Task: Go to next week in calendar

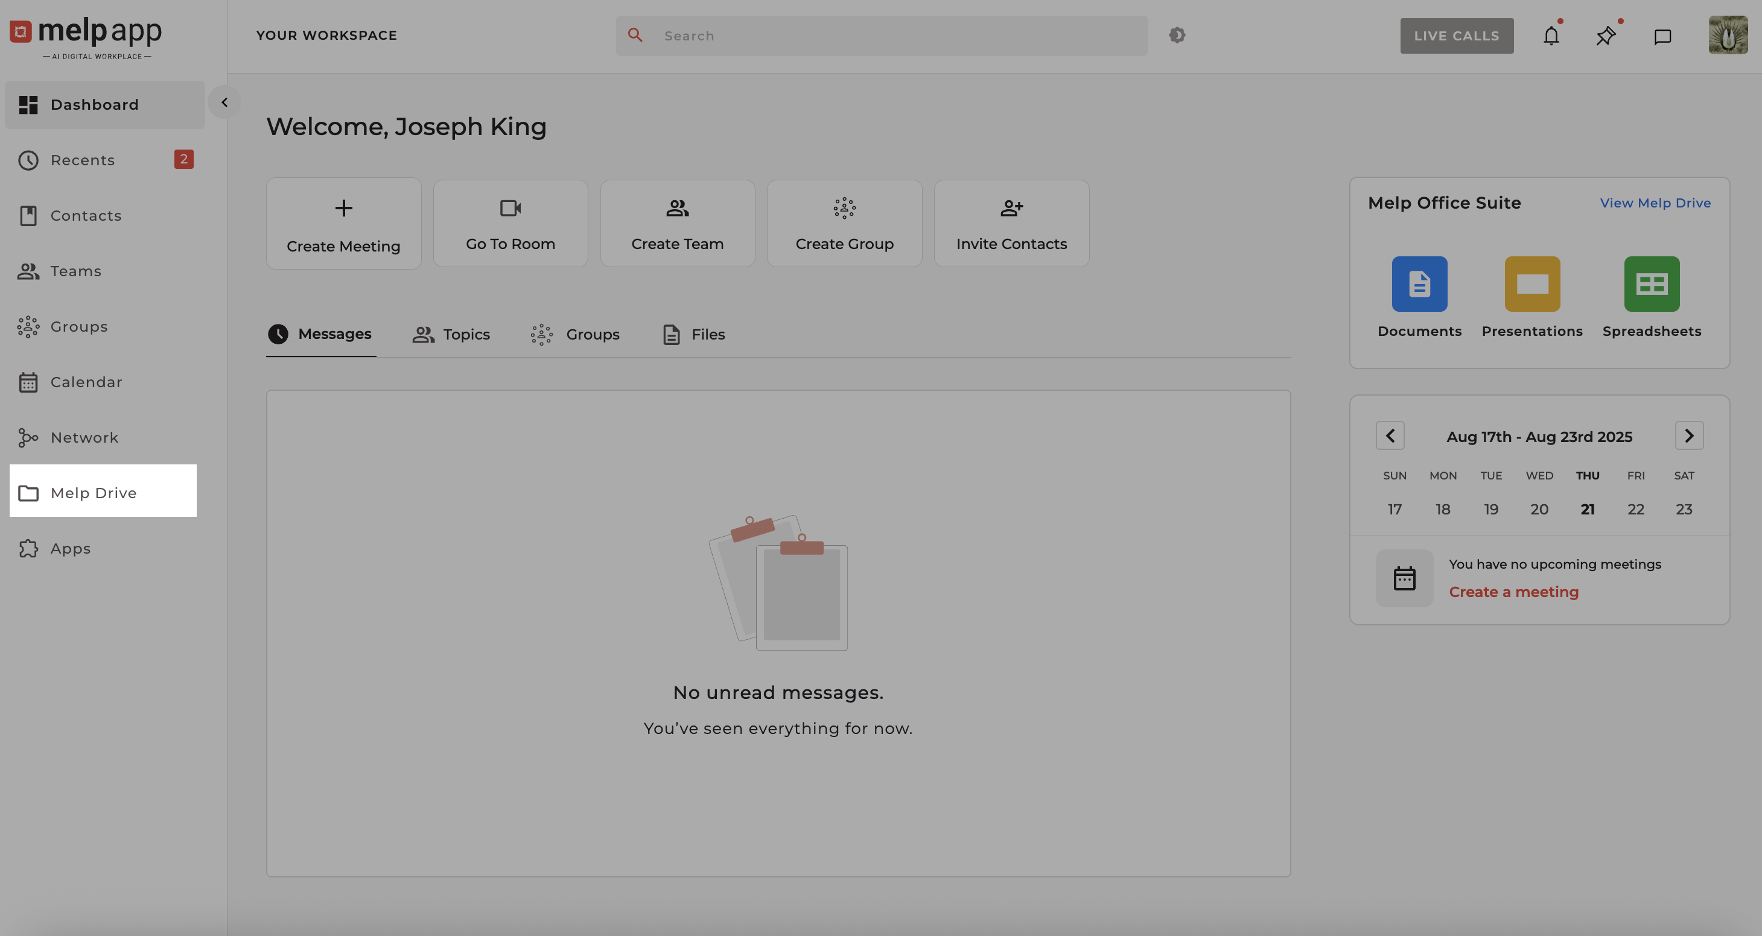Action: pyautogui.click(x=1688, y=435)
